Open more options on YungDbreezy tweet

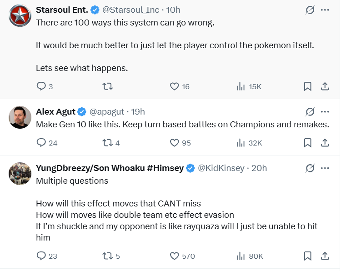coord(325,168)
